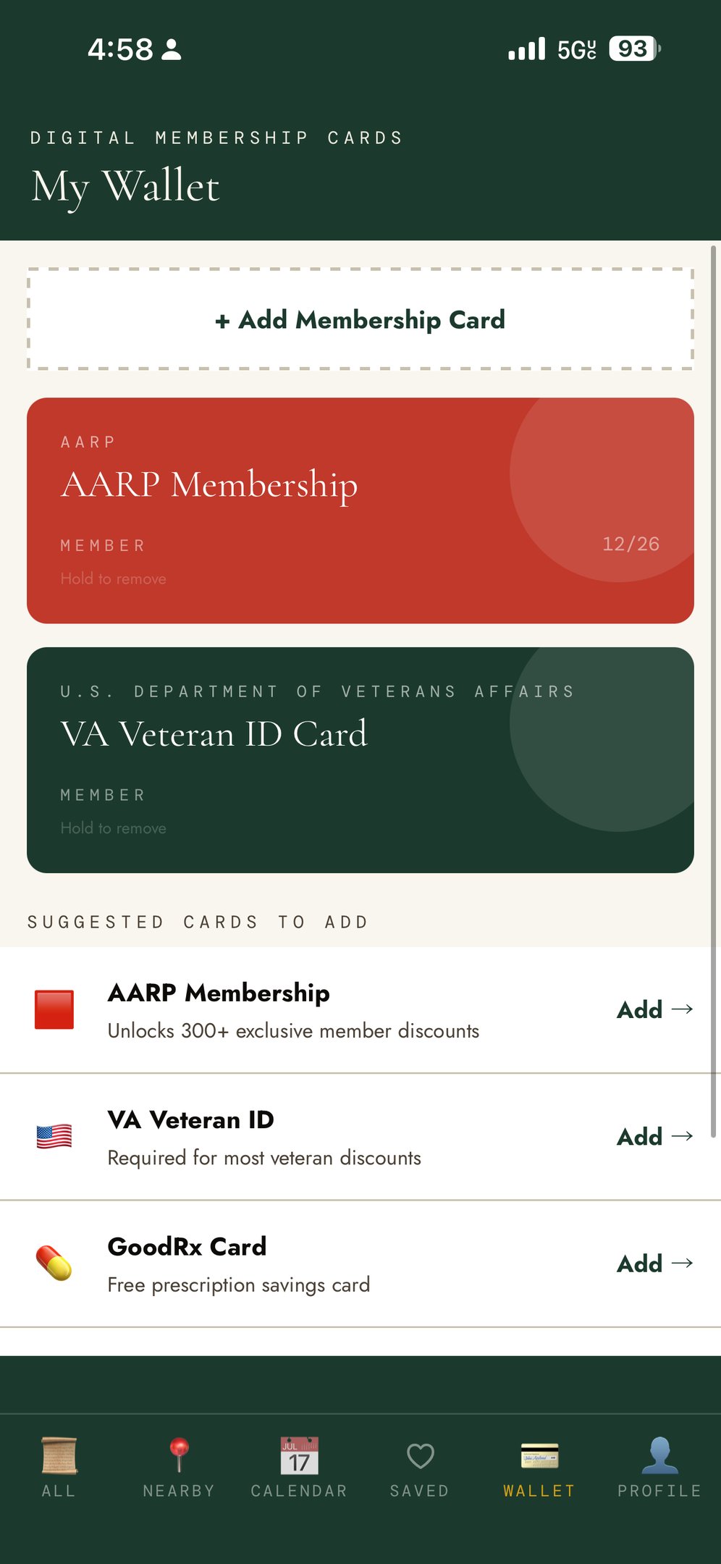This screenshot has width=721, height=1564.
Task: Tap the battery indicator in status bar
Action: [634, 49]
